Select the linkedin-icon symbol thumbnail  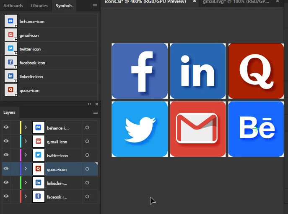coord(10,76)
